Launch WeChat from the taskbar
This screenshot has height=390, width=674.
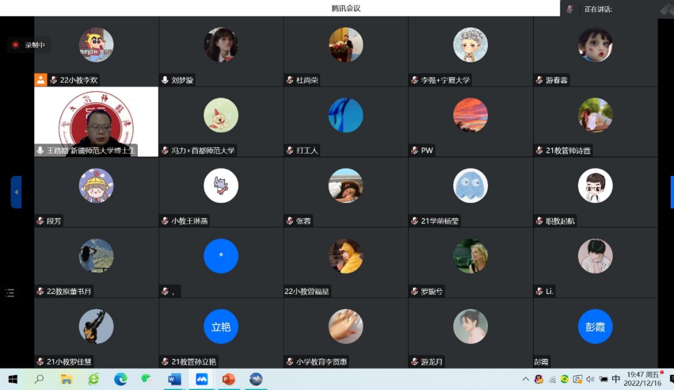click(x=147, y=379)
